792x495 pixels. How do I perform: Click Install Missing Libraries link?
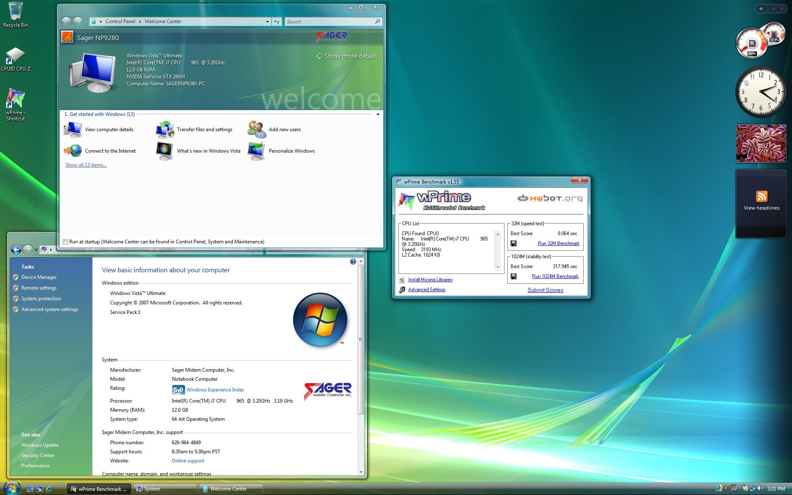pos(430,280)
